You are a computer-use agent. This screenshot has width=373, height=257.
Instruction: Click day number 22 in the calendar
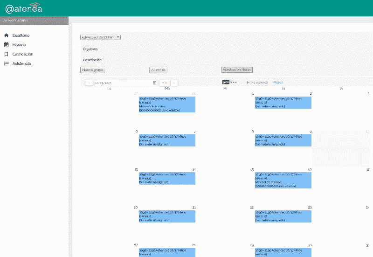pos(252,208)
